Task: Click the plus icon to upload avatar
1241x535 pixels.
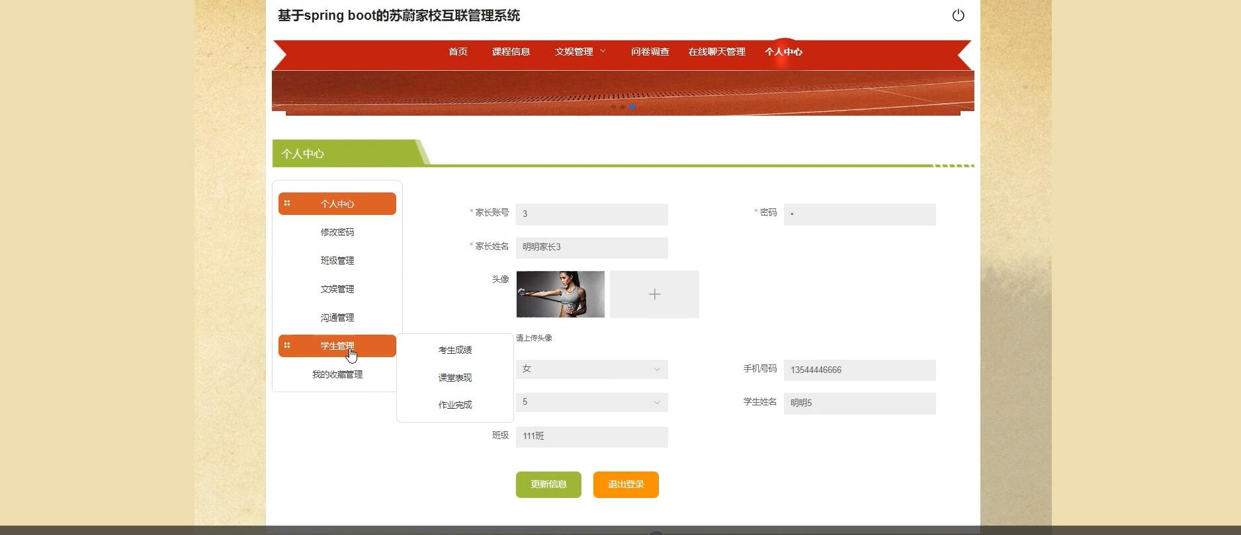Action: [x=654, y=294]
